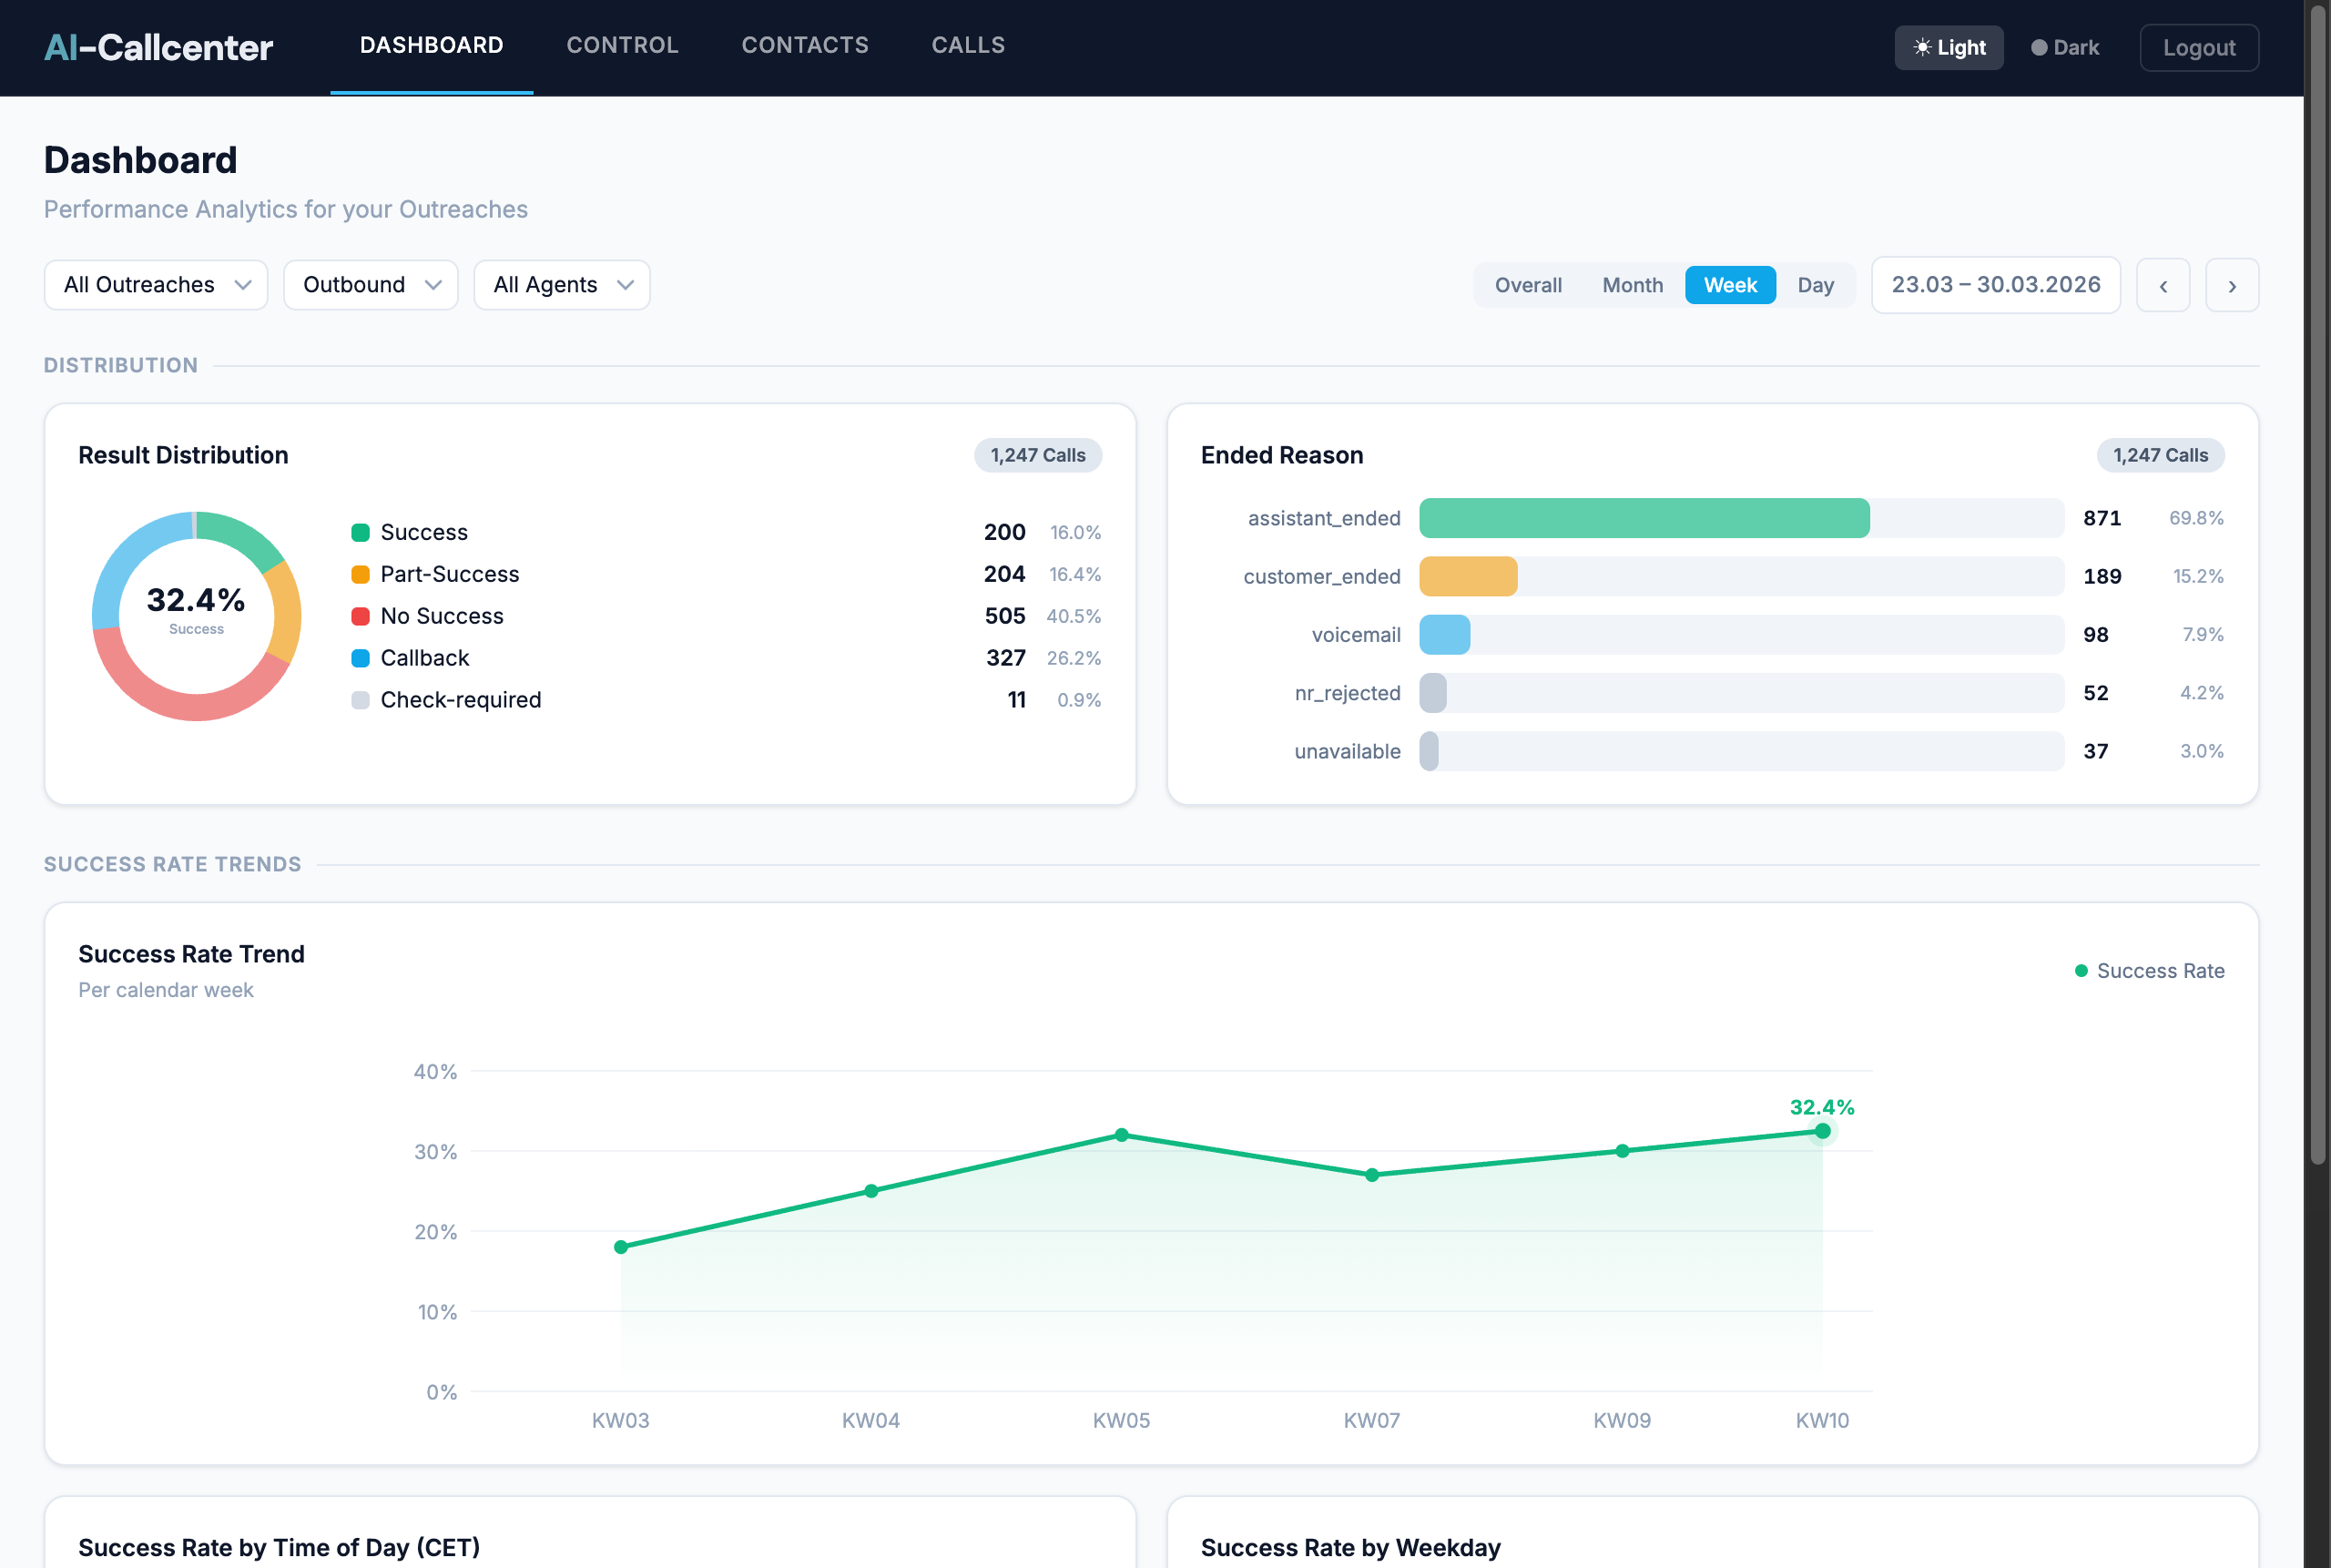Open the All Outreaches dropdown

(155, 285)
